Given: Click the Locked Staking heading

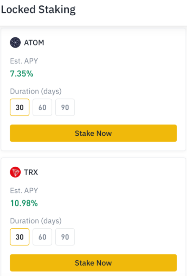Looking at the screenshot, I should (38, 9).
